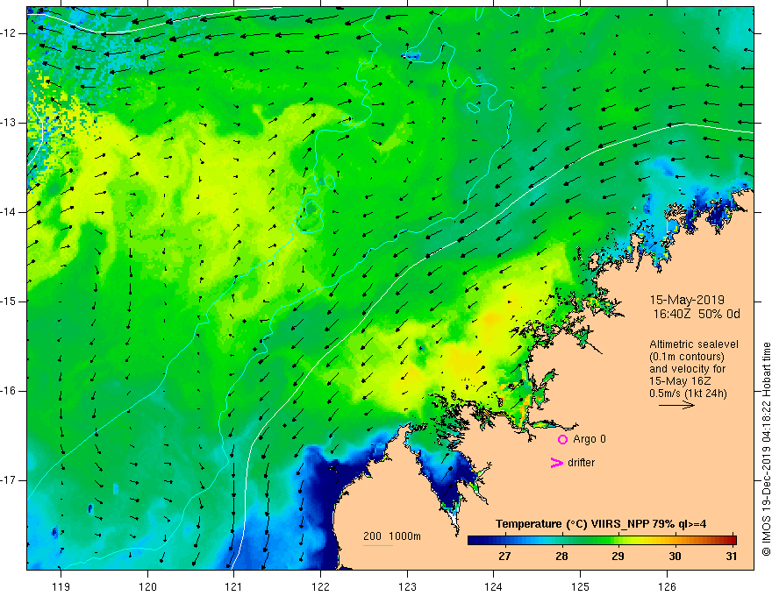Click the latitude label -16
Viewport: 772px width, 596px height.
(x=9, y=391)
